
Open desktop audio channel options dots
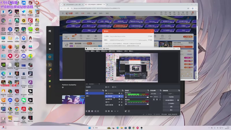coord(126,102)
